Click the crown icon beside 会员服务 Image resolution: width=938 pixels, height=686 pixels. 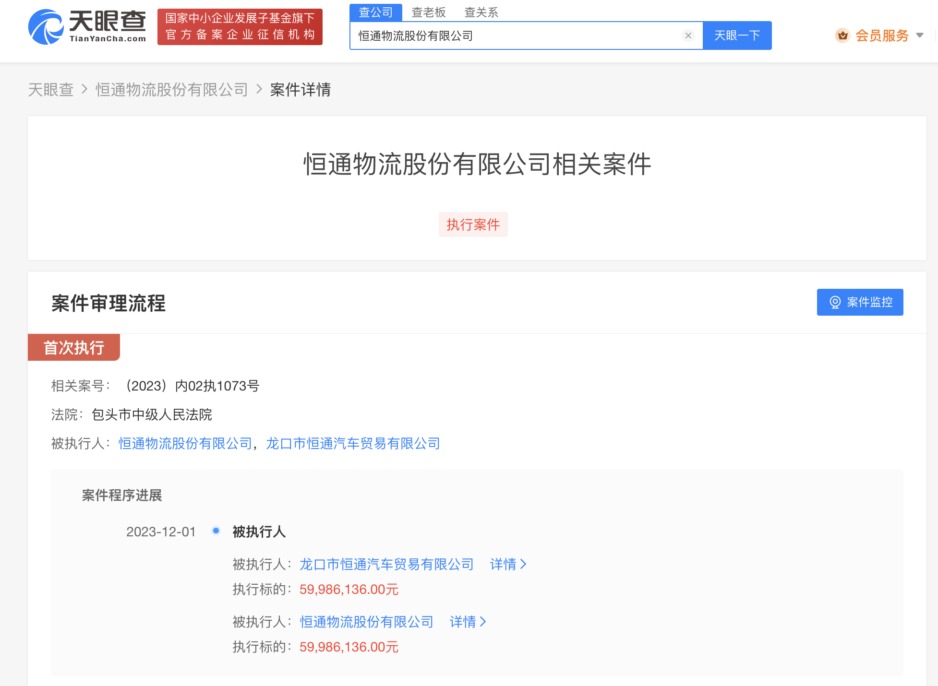coord(843,35)
